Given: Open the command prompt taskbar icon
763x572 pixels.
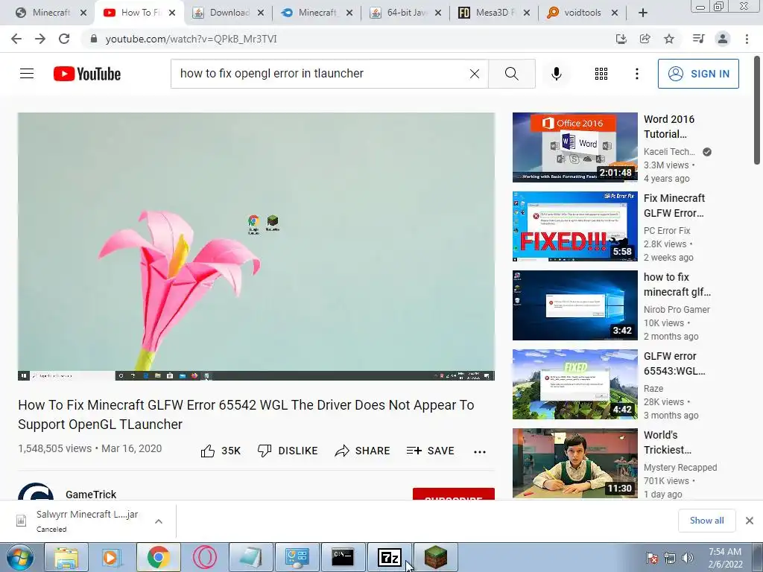Looking at the screenshot, I should [343, 557].
